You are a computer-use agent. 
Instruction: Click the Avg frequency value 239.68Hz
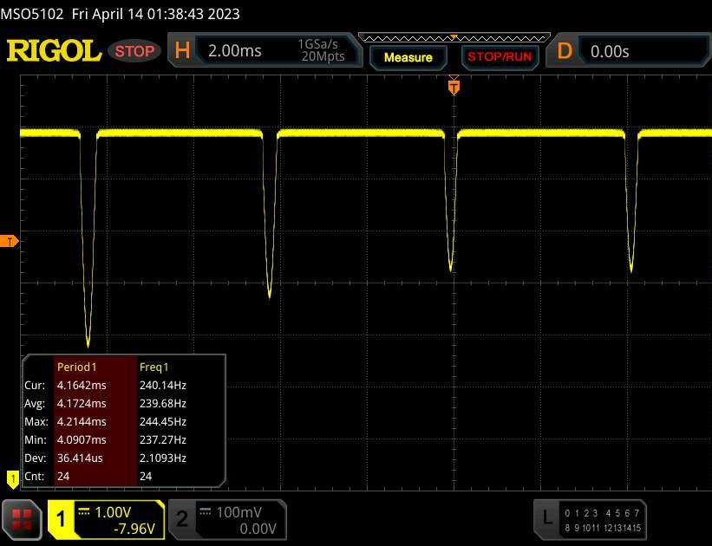point(162,404)
